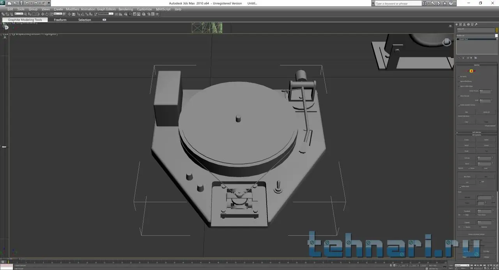Activate the Select Object tool
Image resolution: width=499 pixels, height=270 pixels.
pyautogui.click(x=25, y=14)
